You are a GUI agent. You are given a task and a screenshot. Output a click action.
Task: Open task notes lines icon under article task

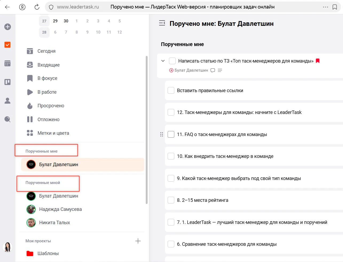point(220,70)
